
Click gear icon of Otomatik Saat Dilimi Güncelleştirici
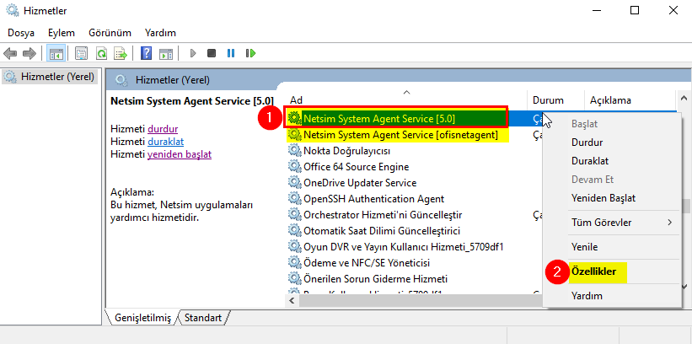point(295,230)
